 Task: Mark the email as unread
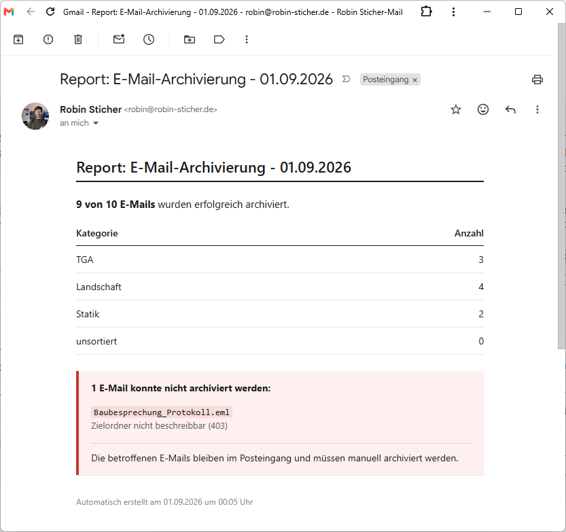pos(119,39)
